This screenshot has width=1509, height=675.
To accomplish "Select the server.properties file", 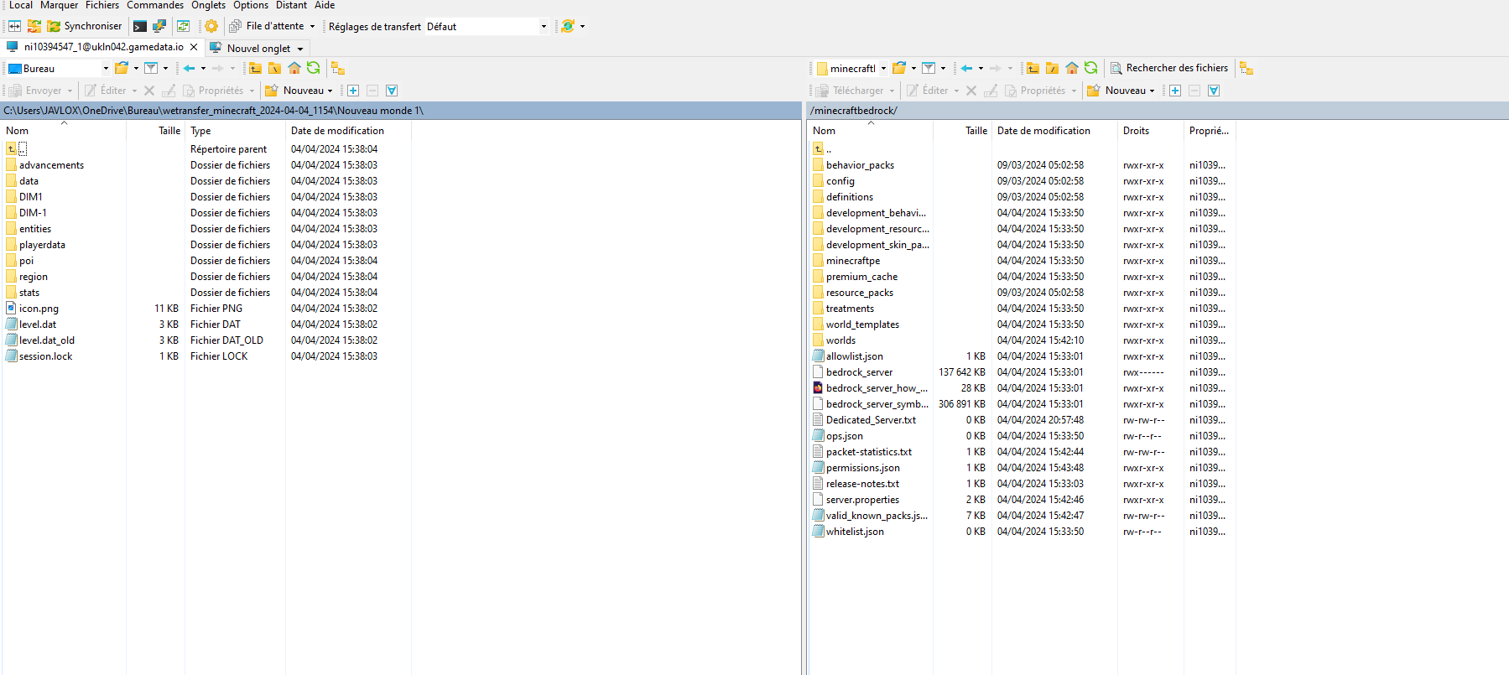I will click(862, 500).
